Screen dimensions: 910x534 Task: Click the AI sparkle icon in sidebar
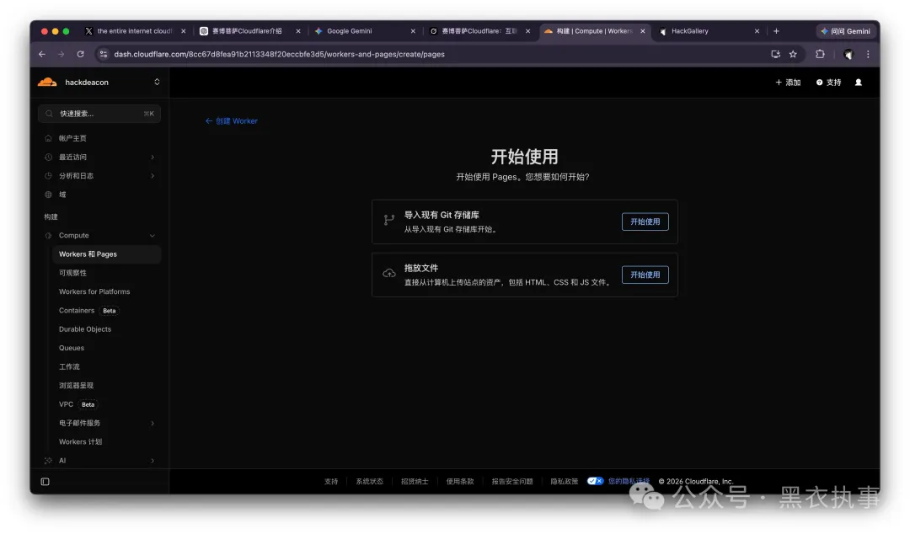coord(48,460)
